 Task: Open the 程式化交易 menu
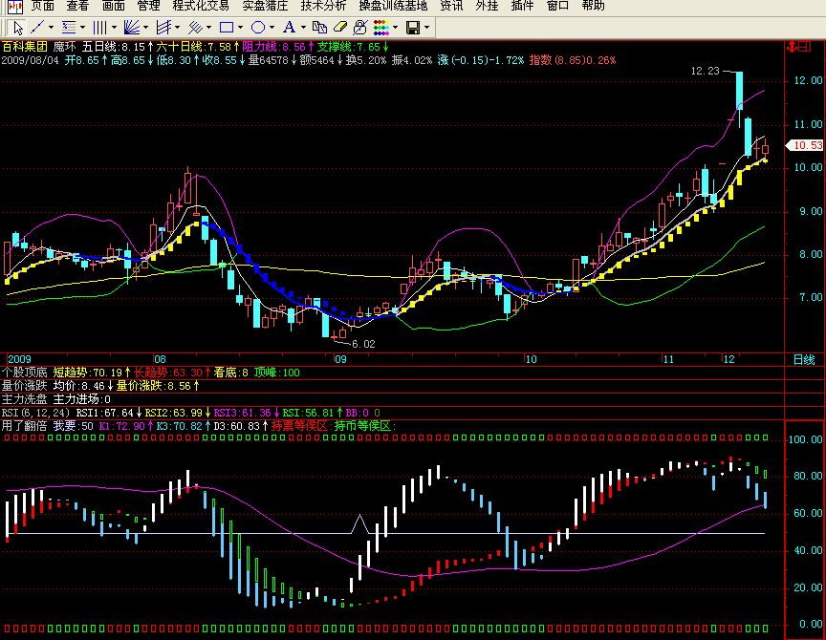(199, 6)
